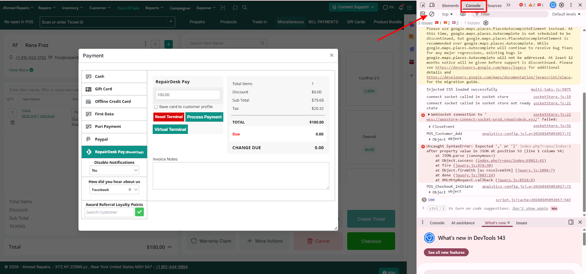Viewport: 586px width, 274px height.
Task: Open Virtual Terminal button
Action: 170,129
